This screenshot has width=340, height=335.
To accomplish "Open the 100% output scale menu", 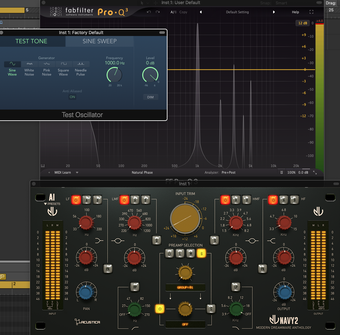I will (x=291, y=172).
